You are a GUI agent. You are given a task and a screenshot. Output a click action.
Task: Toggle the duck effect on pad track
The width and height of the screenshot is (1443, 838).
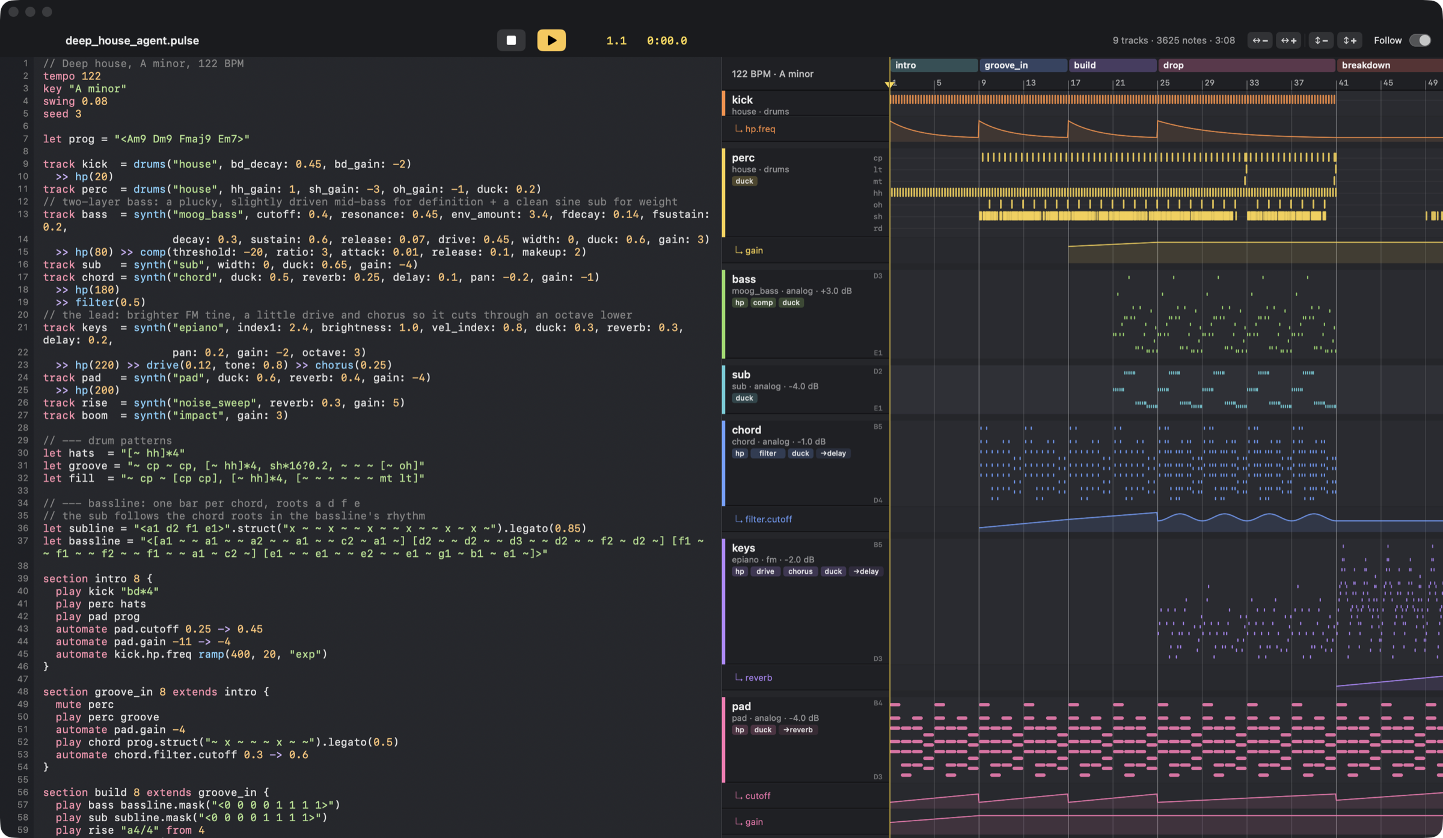coord(763,730)
